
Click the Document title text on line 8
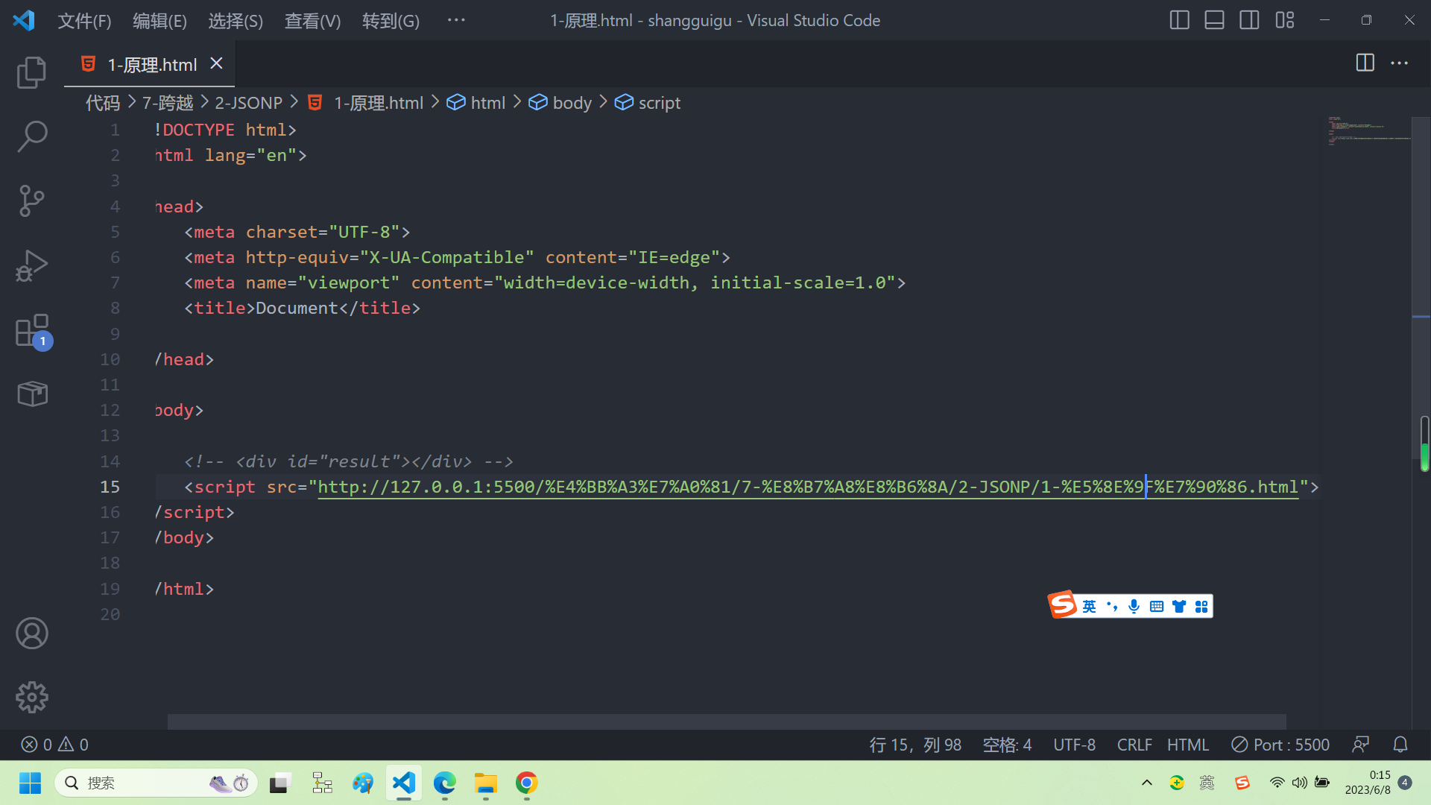pyautogui.click(x=297, y=308)
